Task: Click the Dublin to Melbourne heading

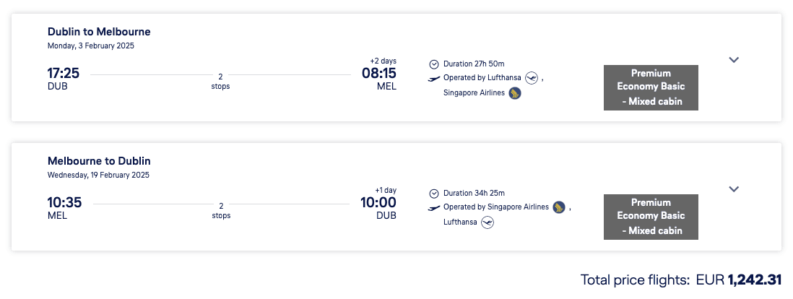Action: 99,32
